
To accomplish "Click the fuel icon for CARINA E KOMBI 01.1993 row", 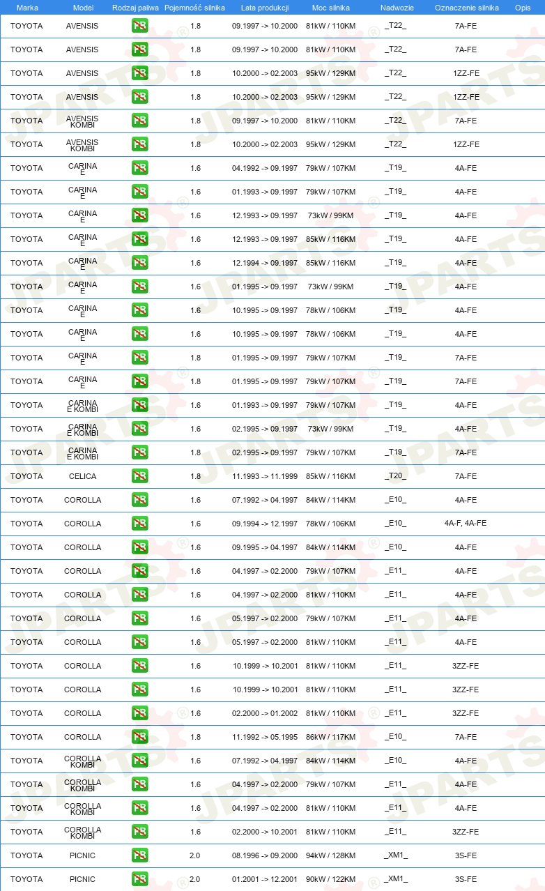I will (x=139, y=405).
